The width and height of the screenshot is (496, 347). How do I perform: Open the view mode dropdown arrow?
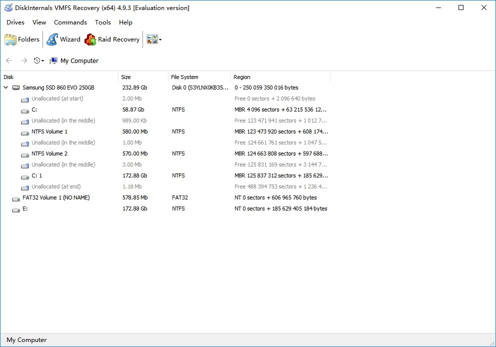point(160,40)
